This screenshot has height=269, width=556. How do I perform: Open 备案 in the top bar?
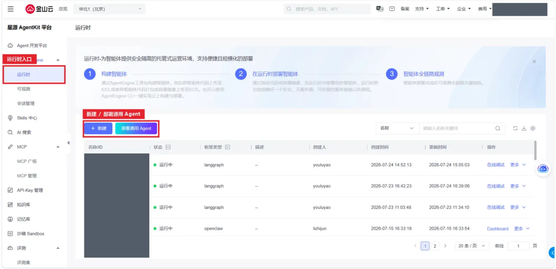pyautogui.click(x=405, y=9)
